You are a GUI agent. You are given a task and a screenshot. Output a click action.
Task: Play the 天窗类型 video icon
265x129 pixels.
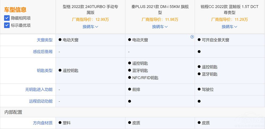tap(192, 37)
